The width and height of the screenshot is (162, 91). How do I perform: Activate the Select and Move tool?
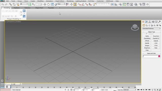coord(45,4)
